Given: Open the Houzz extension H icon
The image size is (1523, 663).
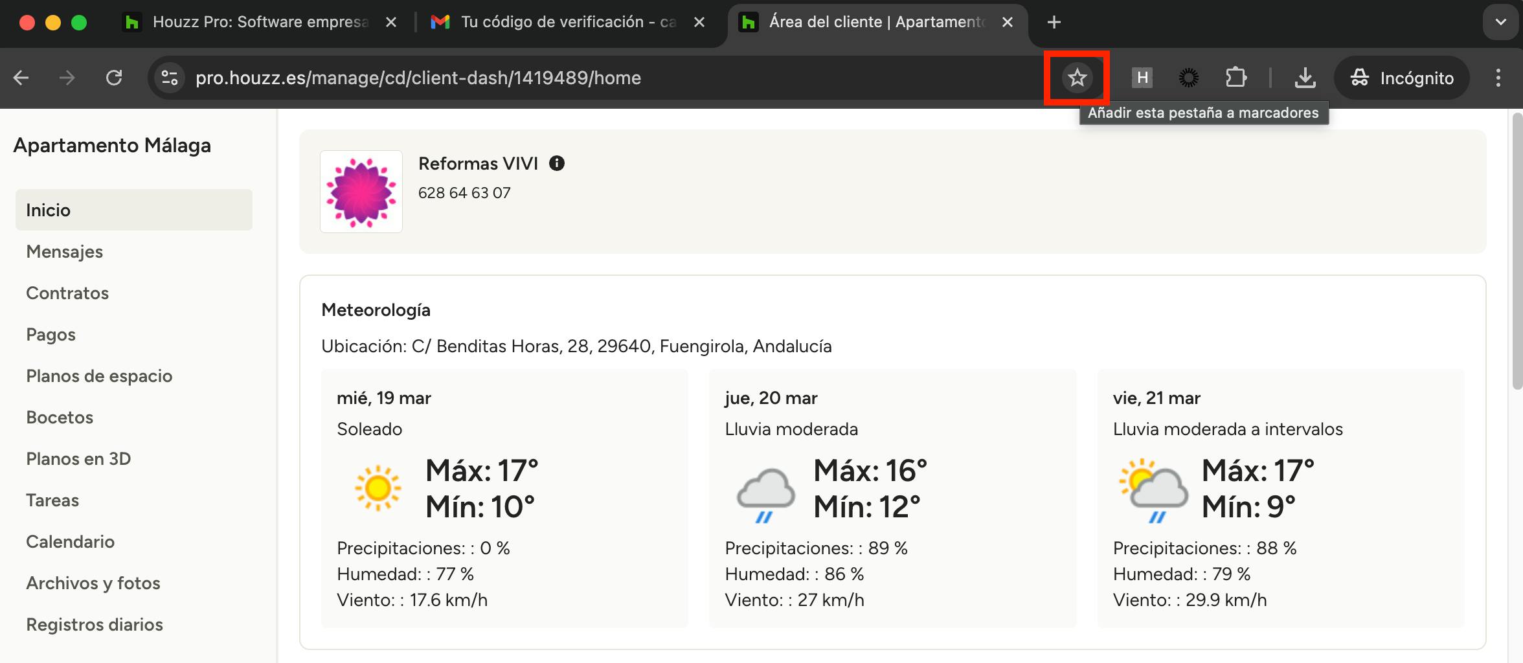Looking at the screenshot, I should coord(1142,78).
